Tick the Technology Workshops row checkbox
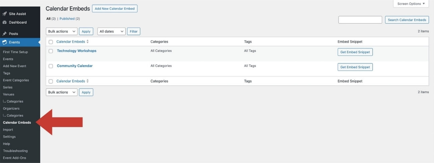 click(x=51, y=51)
